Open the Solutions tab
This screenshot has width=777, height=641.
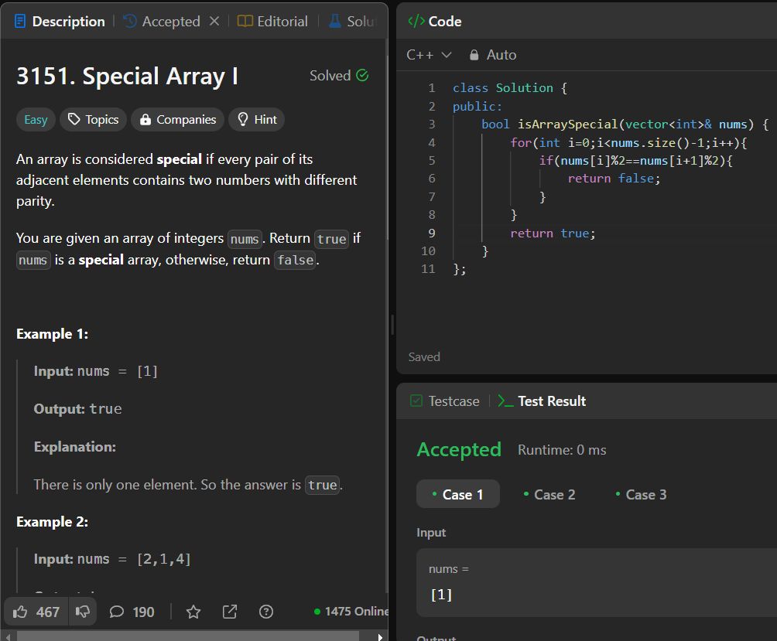point(353,22)
